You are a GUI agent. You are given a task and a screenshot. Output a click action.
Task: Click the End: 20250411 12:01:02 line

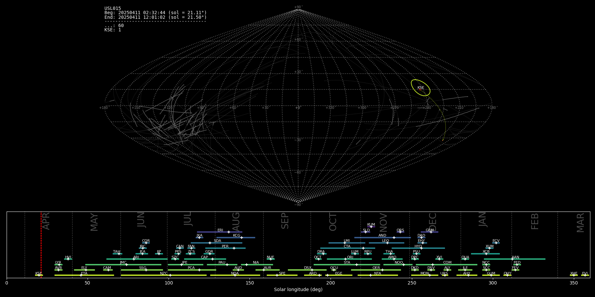coord(156,17)
